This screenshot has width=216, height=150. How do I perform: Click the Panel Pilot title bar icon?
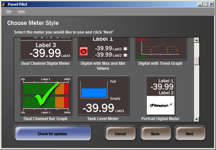pos(4,4)
